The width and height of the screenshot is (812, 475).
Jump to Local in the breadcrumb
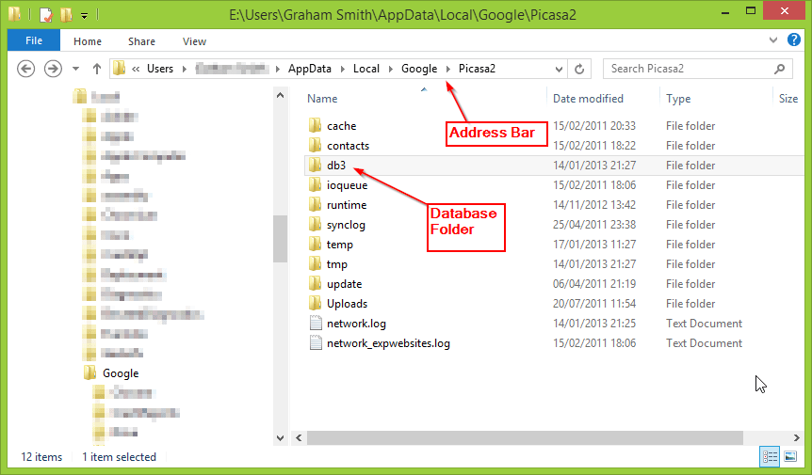[x=366, y=69]
